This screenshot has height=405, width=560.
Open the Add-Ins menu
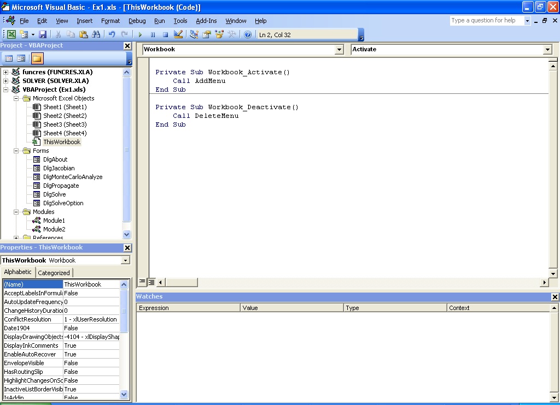pos(206,21)
